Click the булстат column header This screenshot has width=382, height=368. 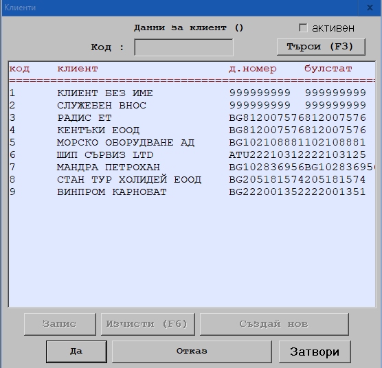pos(328,69)
